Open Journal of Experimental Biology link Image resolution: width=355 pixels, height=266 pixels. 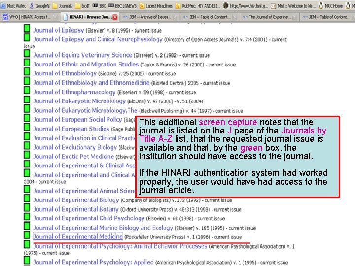point(76,200)
